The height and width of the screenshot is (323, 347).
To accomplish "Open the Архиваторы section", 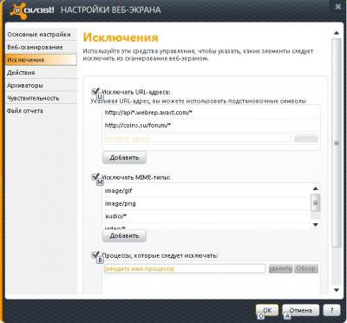I will [x=41, y=85].
